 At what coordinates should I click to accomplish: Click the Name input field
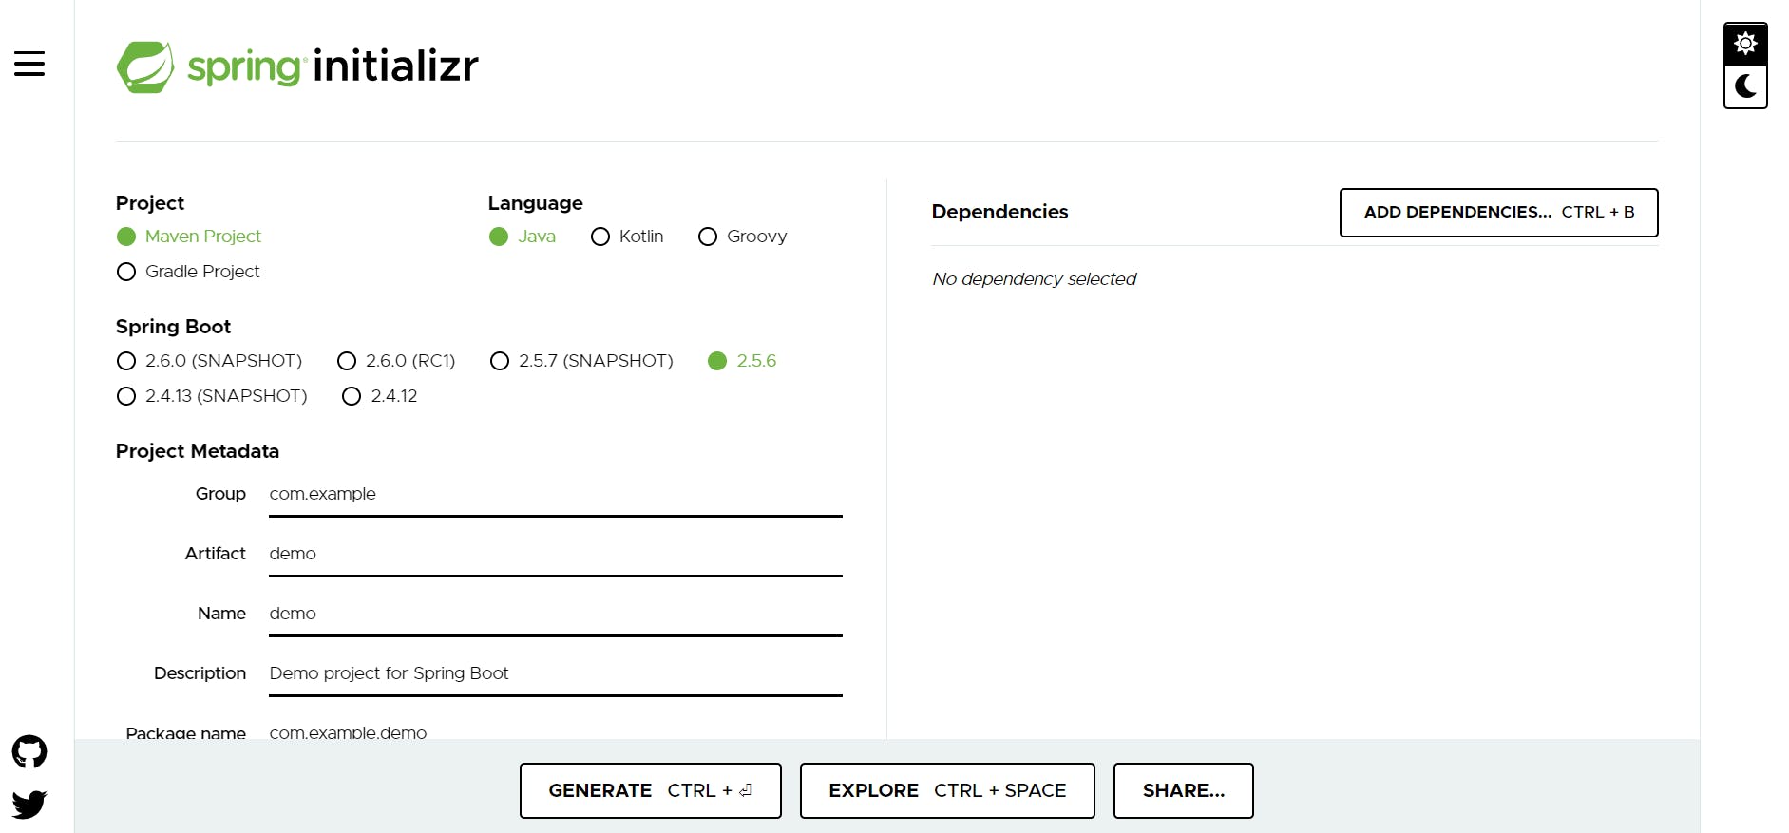[556, 615]
